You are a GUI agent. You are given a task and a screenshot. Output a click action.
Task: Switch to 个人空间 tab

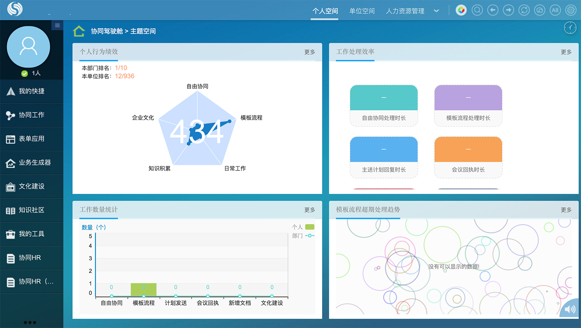(325, 11)
